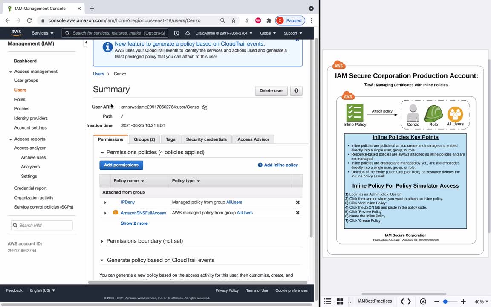Image resolution: width=491 pixels, height=307 pixels.
Task: Open the outline list view icon in viewer
Action: (327, 301)
